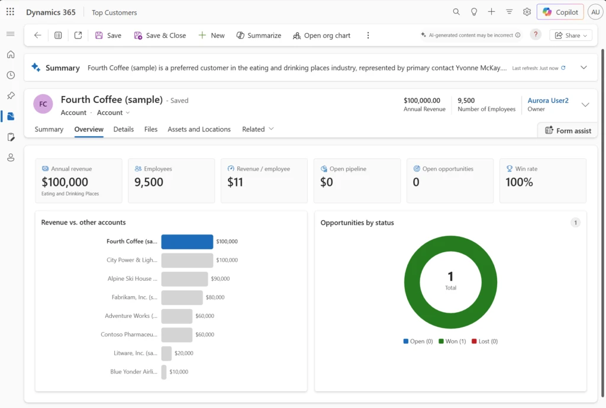Open Pinned items pin icon
This screenshot has width=606, height=408.
(11, 95)
